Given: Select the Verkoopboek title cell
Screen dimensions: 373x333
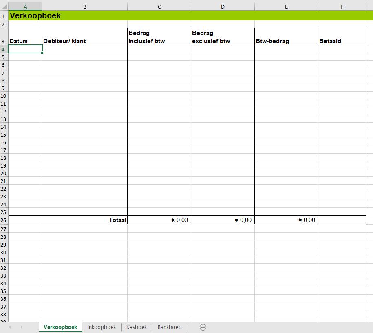Looking at the screenshot, I should (25, 15).
